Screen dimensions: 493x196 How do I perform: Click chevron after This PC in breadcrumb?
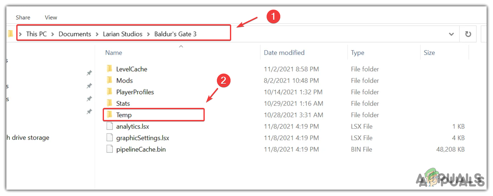(x=53, y=34)
